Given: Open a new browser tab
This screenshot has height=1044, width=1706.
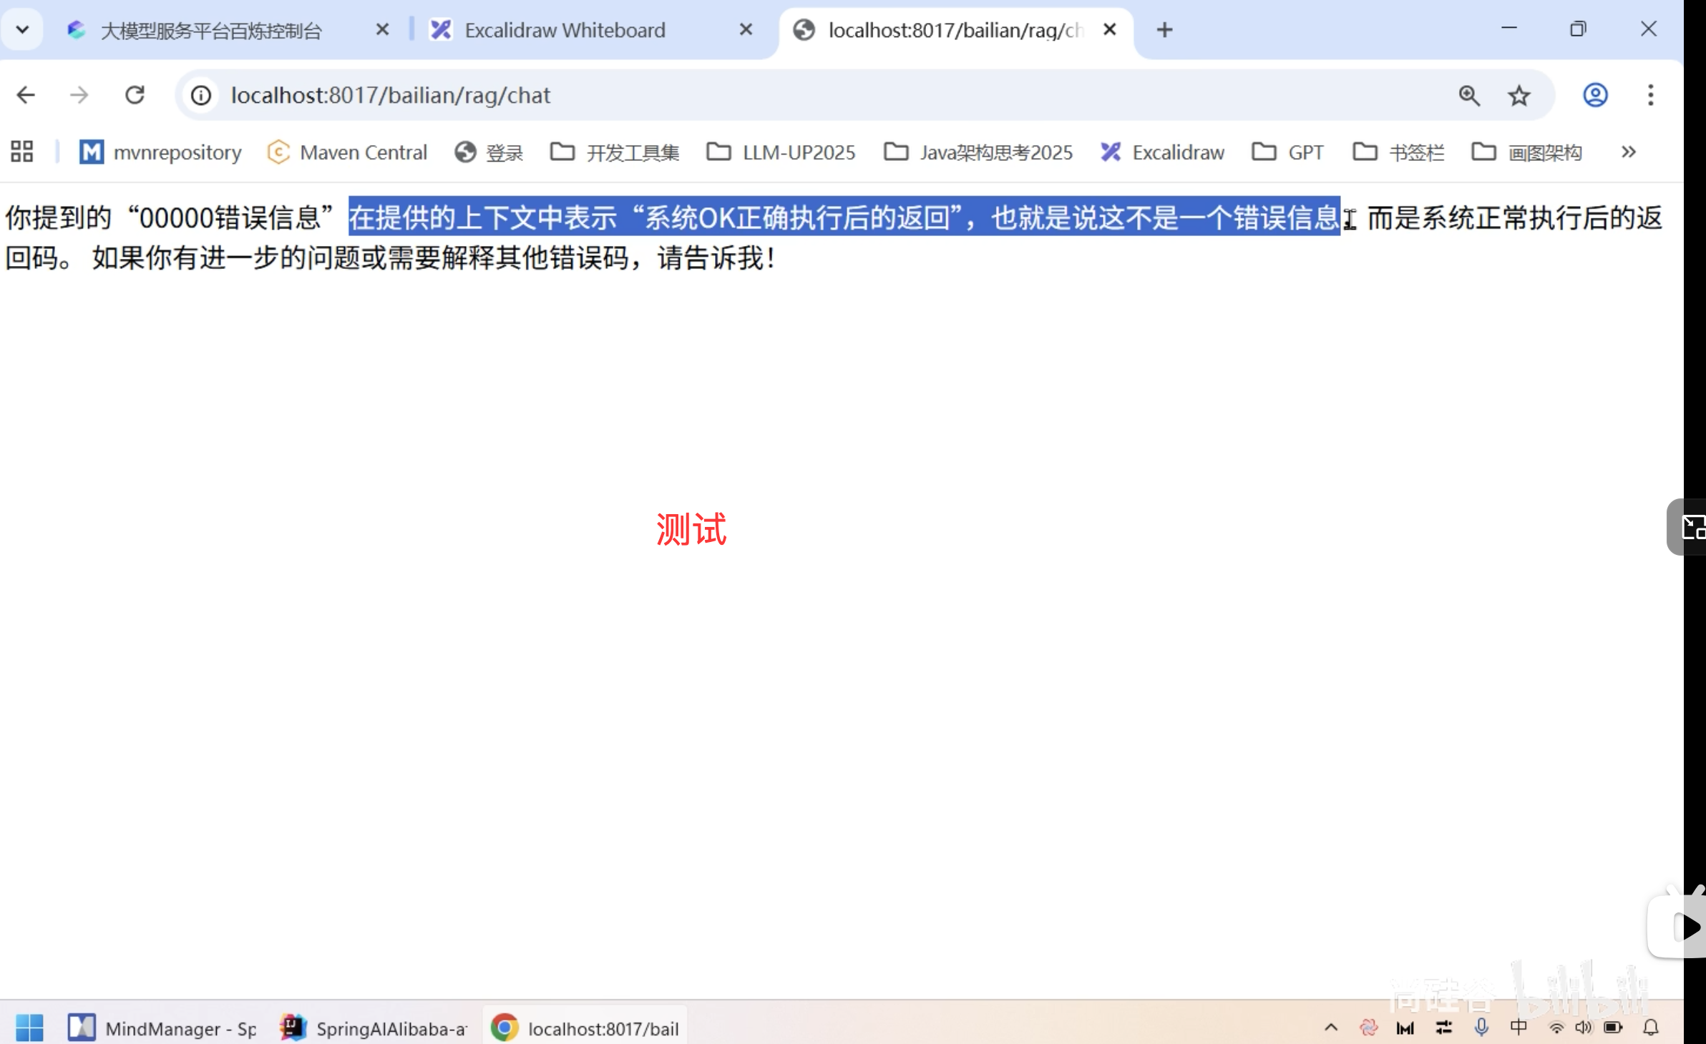Looking at the screenshot, I should pyautogui.click(x=1165, y=29).
